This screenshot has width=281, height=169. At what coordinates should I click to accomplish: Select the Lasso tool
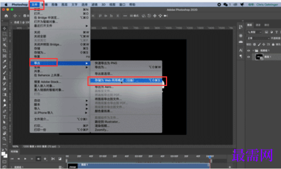click(5, 40)
